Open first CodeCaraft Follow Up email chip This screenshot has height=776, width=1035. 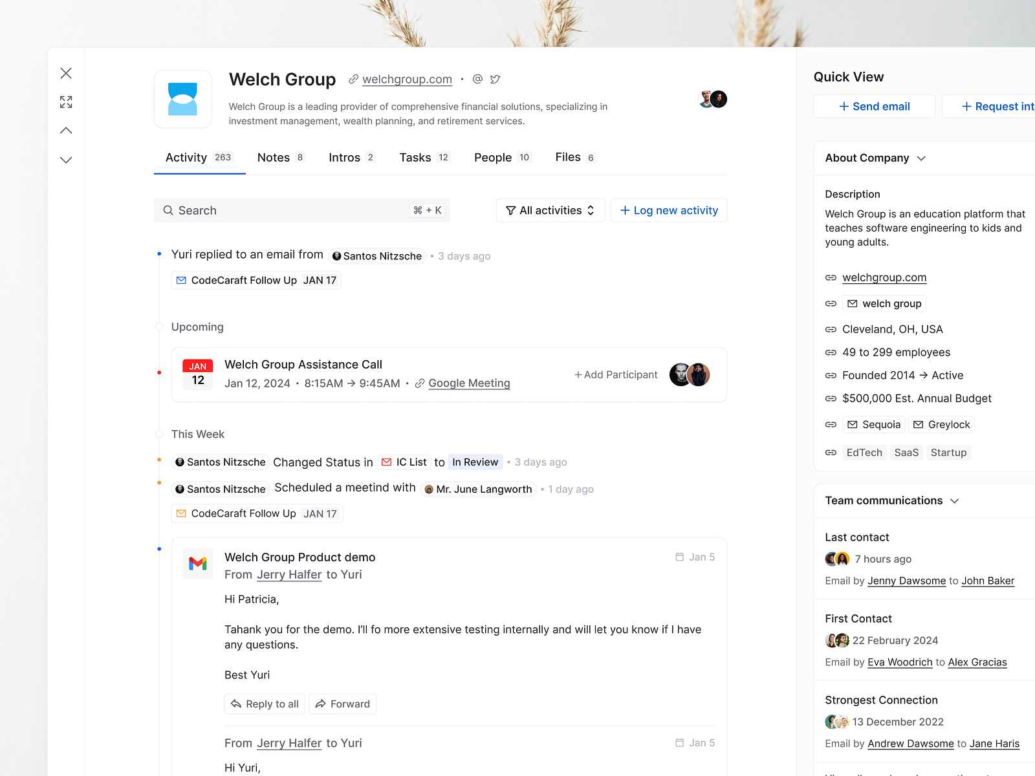click(x=256, y=280)
